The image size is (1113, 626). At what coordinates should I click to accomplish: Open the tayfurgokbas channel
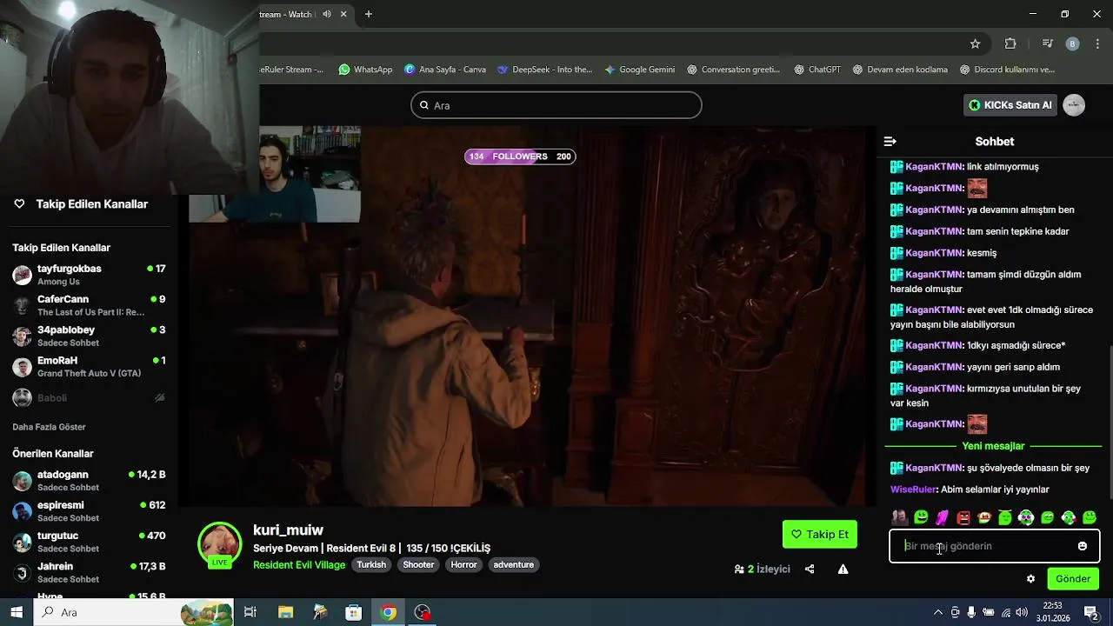click(x=89, y=275)
